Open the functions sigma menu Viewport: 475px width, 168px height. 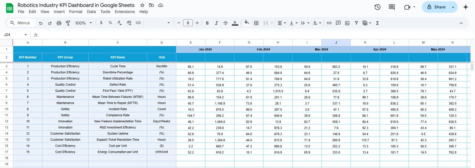377,23
